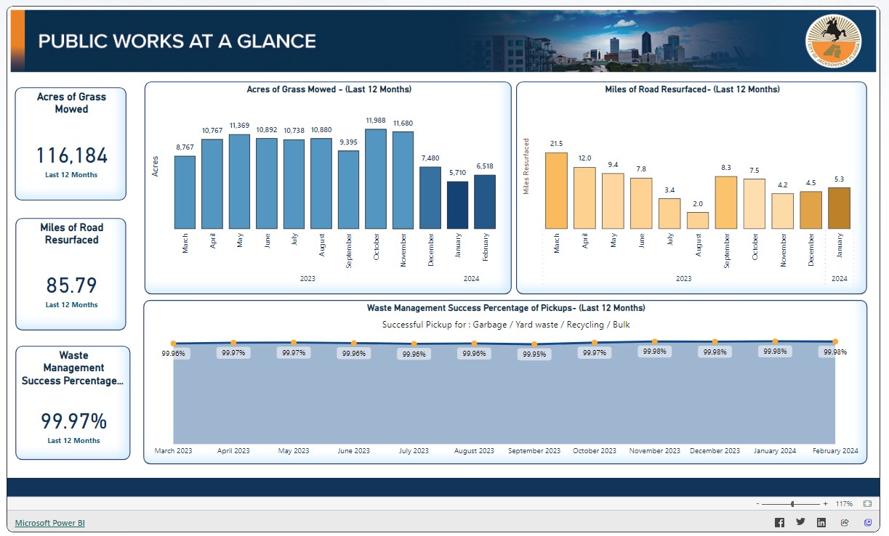The height and width of the screenshot is (536, 889).
Task: Select the Waste Management Success Percentage card
Action: click(x=72, y=402)
